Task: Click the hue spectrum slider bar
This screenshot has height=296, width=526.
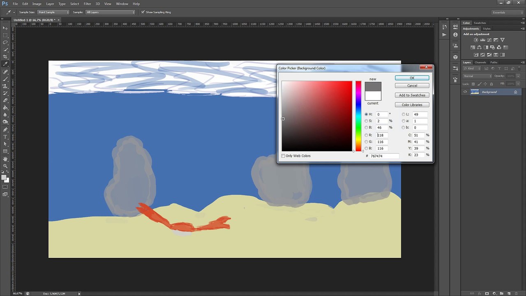Action: (x=358, y=116)
